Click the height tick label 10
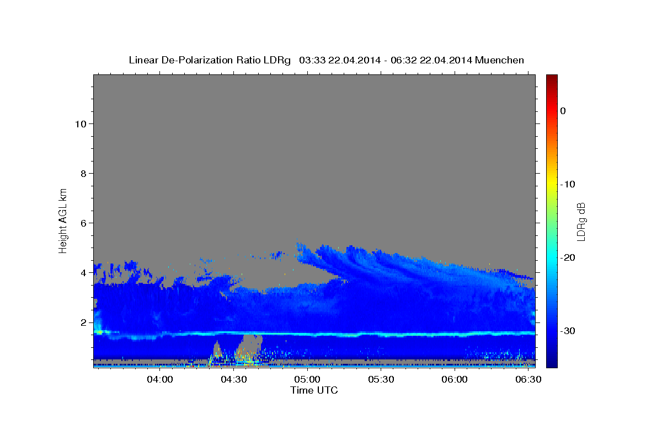The image size is (662, 441). [81, 124]
